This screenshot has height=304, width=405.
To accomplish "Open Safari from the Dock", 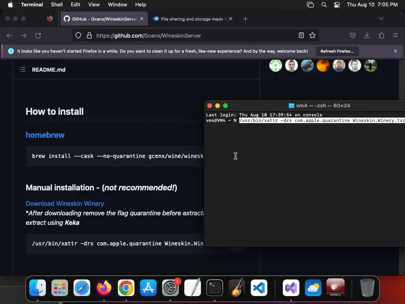I will pyautogui.click(x=82, y=288).
